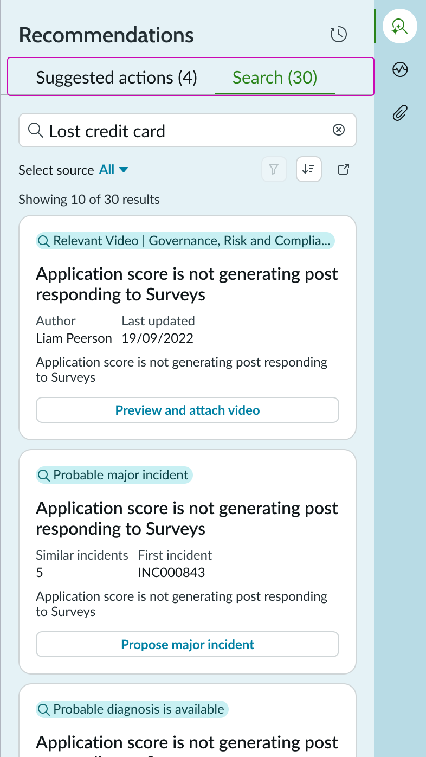Image resolution: width=426 pixels, height=757 pixels.
Task: Toggle the Probable diagnosis is available pill
Action: pos(132,709)
